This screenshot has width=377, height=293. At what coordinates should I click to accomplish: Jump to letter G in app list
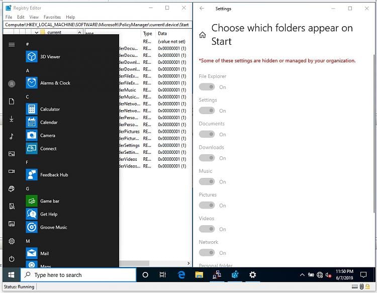point(28,188)
